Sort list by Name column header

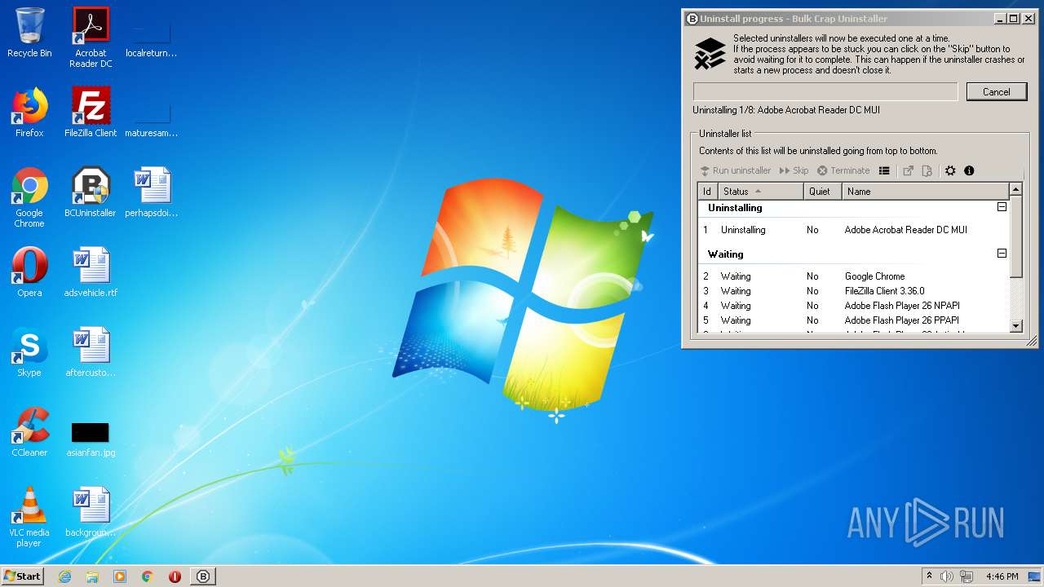coord(925,192)
